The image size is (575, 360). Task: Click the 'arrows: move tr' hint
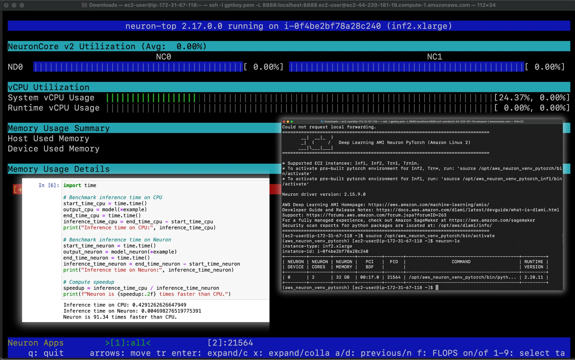(x=128, y=353)
